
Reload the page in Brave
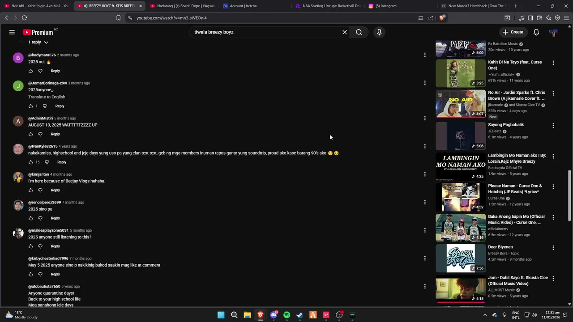[x=24, y=18]
